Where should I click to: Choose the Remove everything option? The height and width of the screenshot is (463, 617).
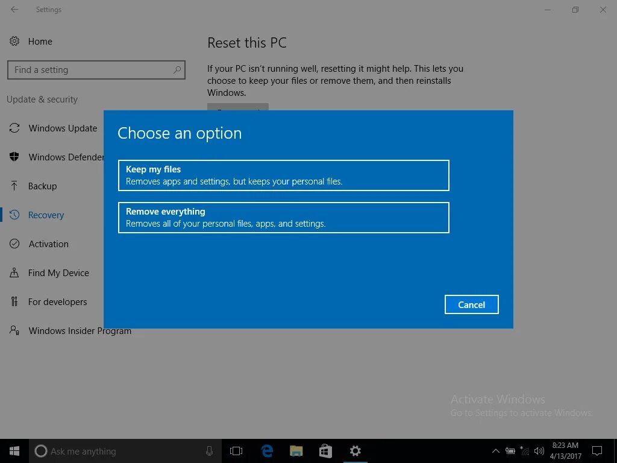pos(283,217)
